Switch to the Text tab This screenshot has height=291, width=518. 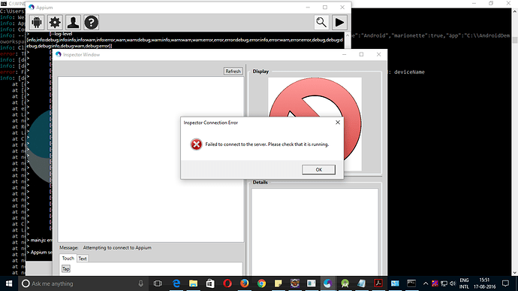[83, 259]
